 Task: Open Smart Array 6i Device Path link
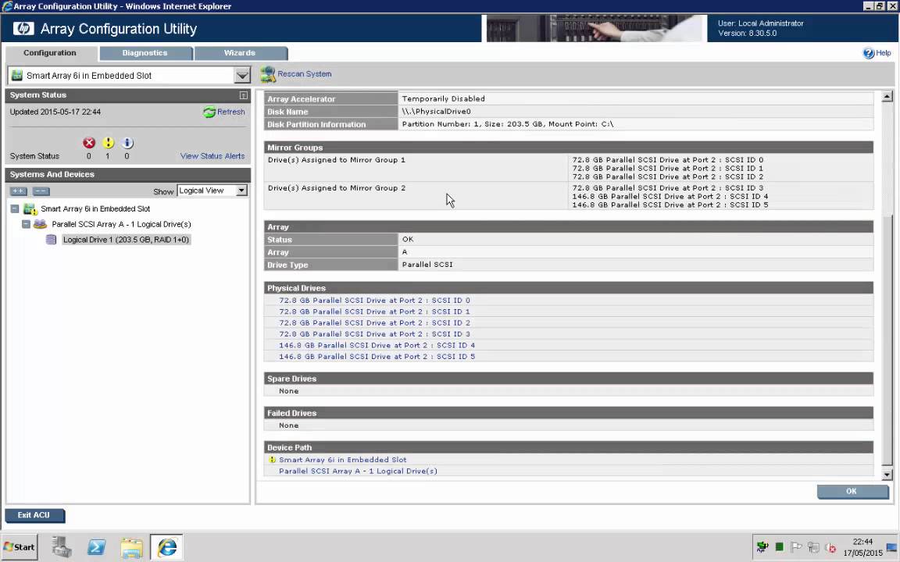click(x=343, y=460)
